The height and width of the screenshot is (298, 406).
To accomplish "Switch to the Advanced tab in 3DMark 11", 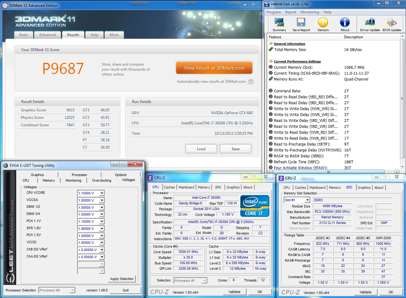I will click(x=48, y=35).
